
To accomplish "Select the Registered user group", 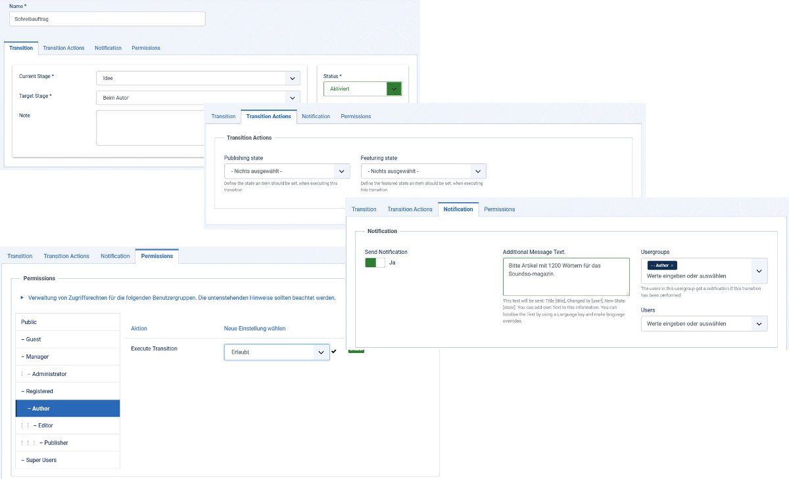I will (68, 391).
